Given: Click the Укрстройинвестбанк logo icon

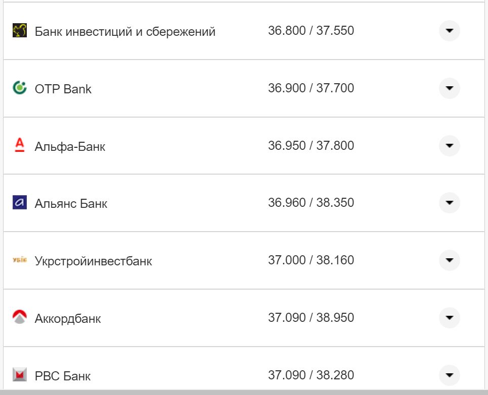Looking at the screenshot, I should (x=19, y=260).
